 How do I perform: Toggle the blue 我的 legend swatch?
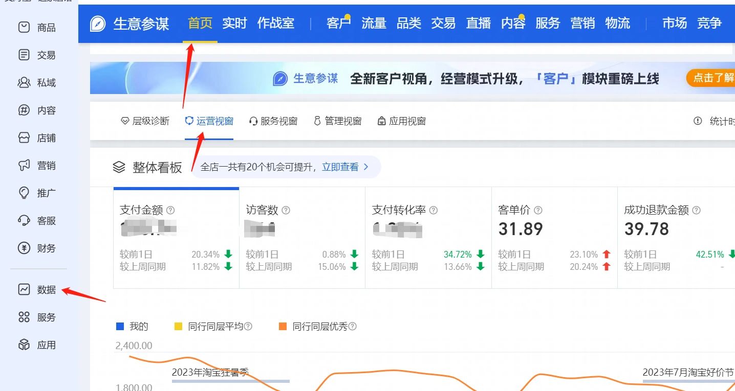(120, 326)
